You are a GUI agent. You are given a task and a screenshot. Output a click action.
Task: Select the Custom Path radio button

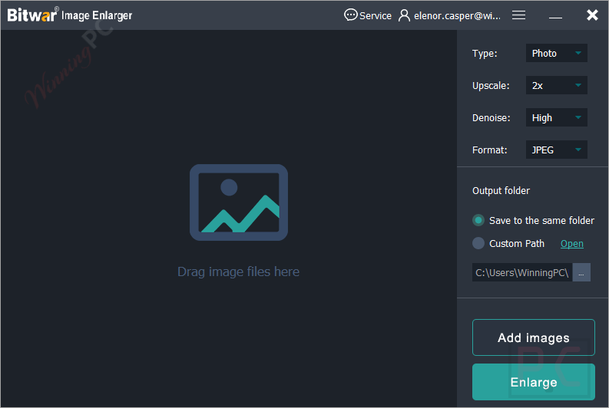point(478,243)
